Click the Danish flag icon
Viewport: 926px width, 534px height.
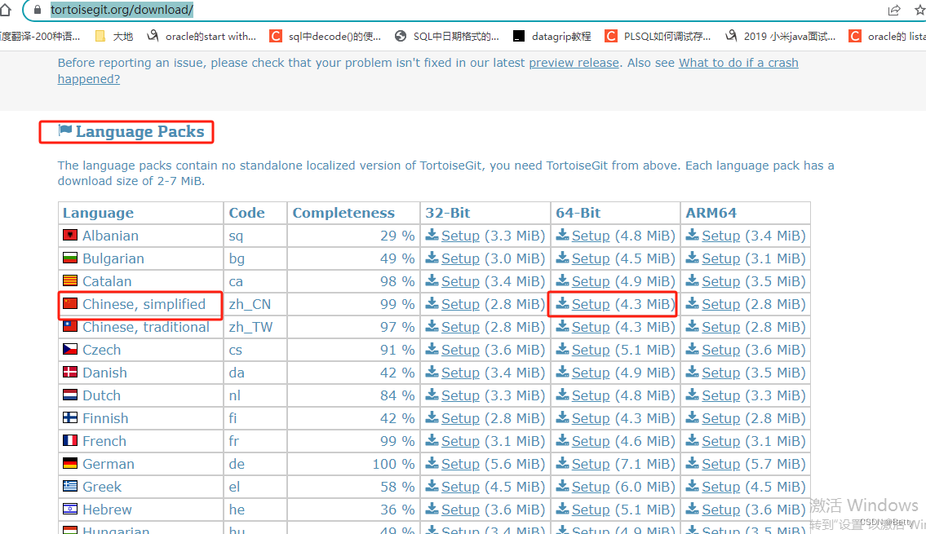pyautogui.click(x=70, y=373)
